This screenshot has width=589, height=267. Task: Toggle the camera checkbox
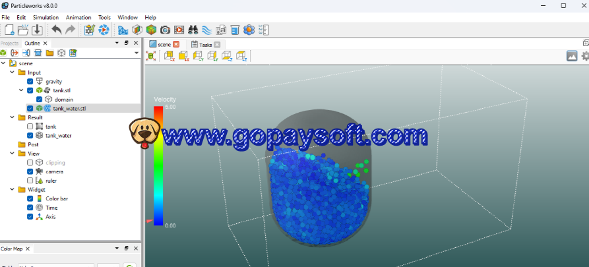click(x=30, y=171)
